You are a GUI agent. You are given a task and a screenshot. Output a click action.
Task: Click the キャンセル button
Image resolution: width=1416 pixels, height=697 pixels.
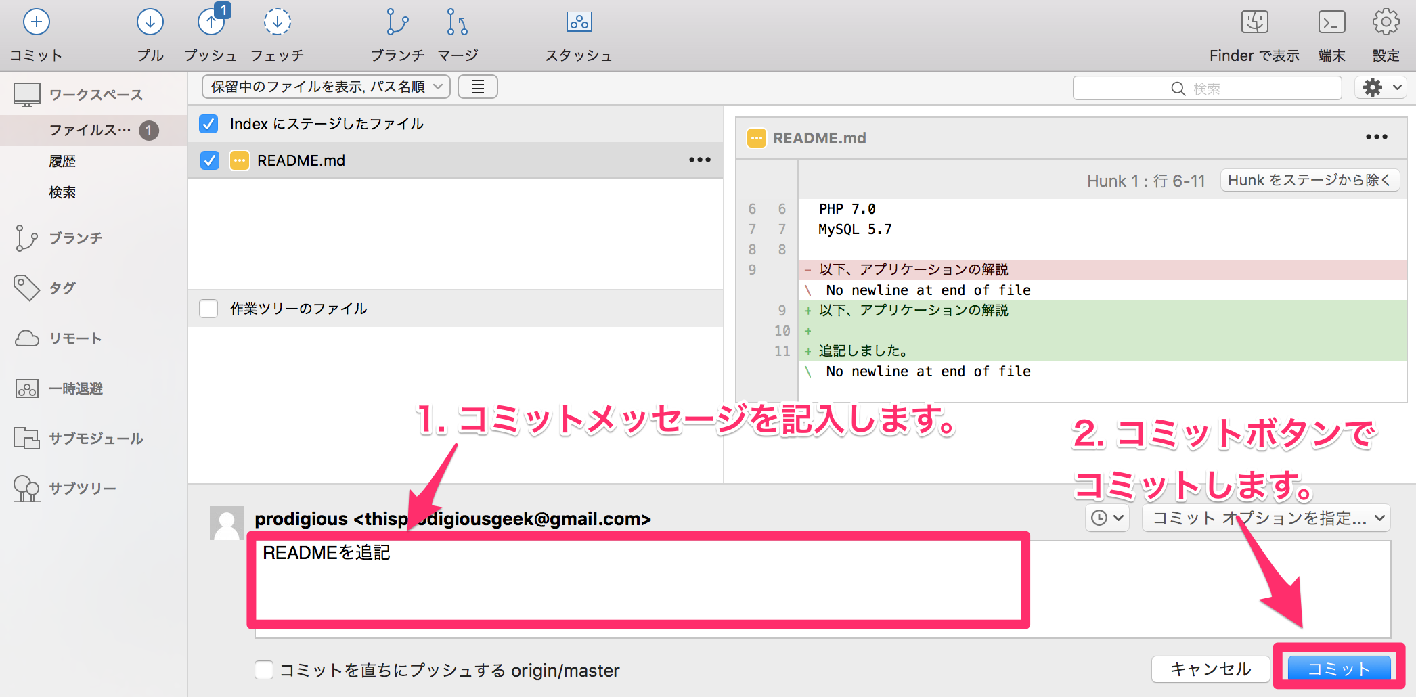click(x=1210, y=669)
